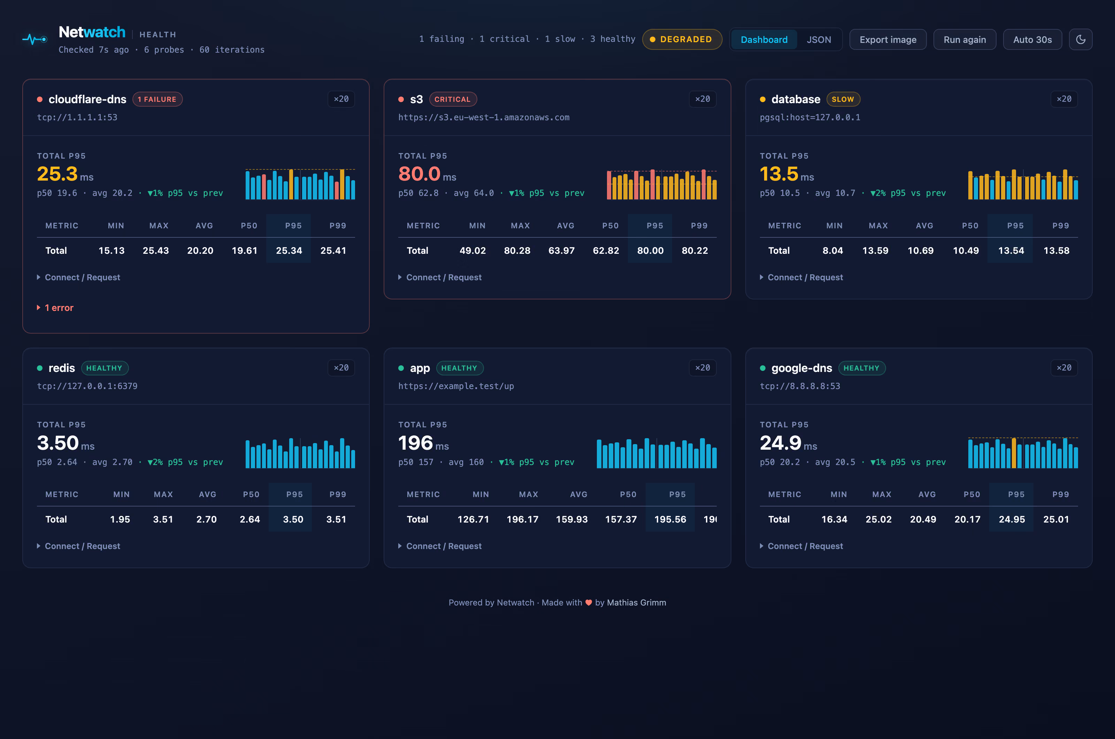
Task: Switch to the JSON view
Action: (x=819, y=40)
